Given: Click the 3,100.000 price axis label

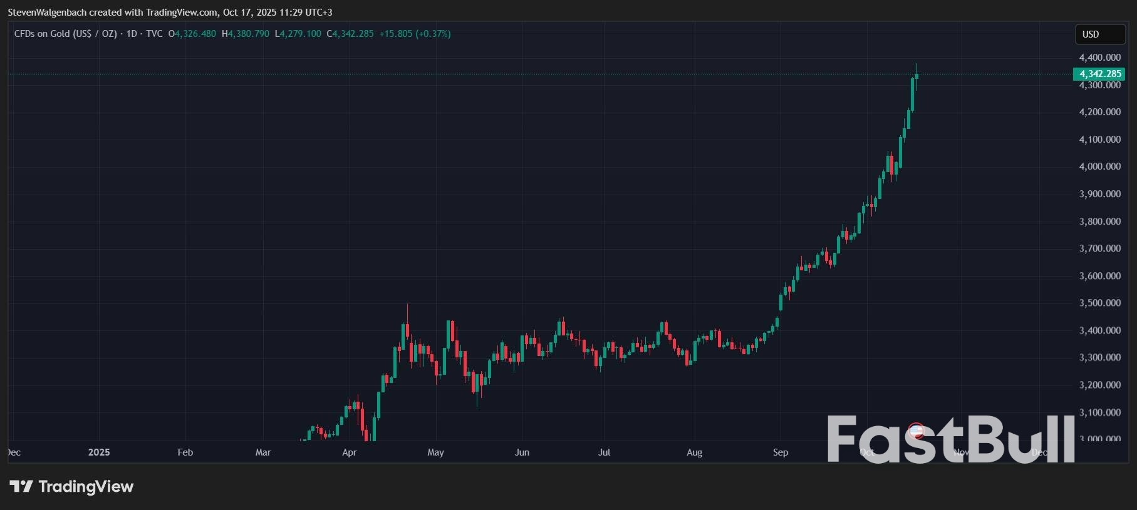Looking at the screenshot, I should coord(1099,412).
